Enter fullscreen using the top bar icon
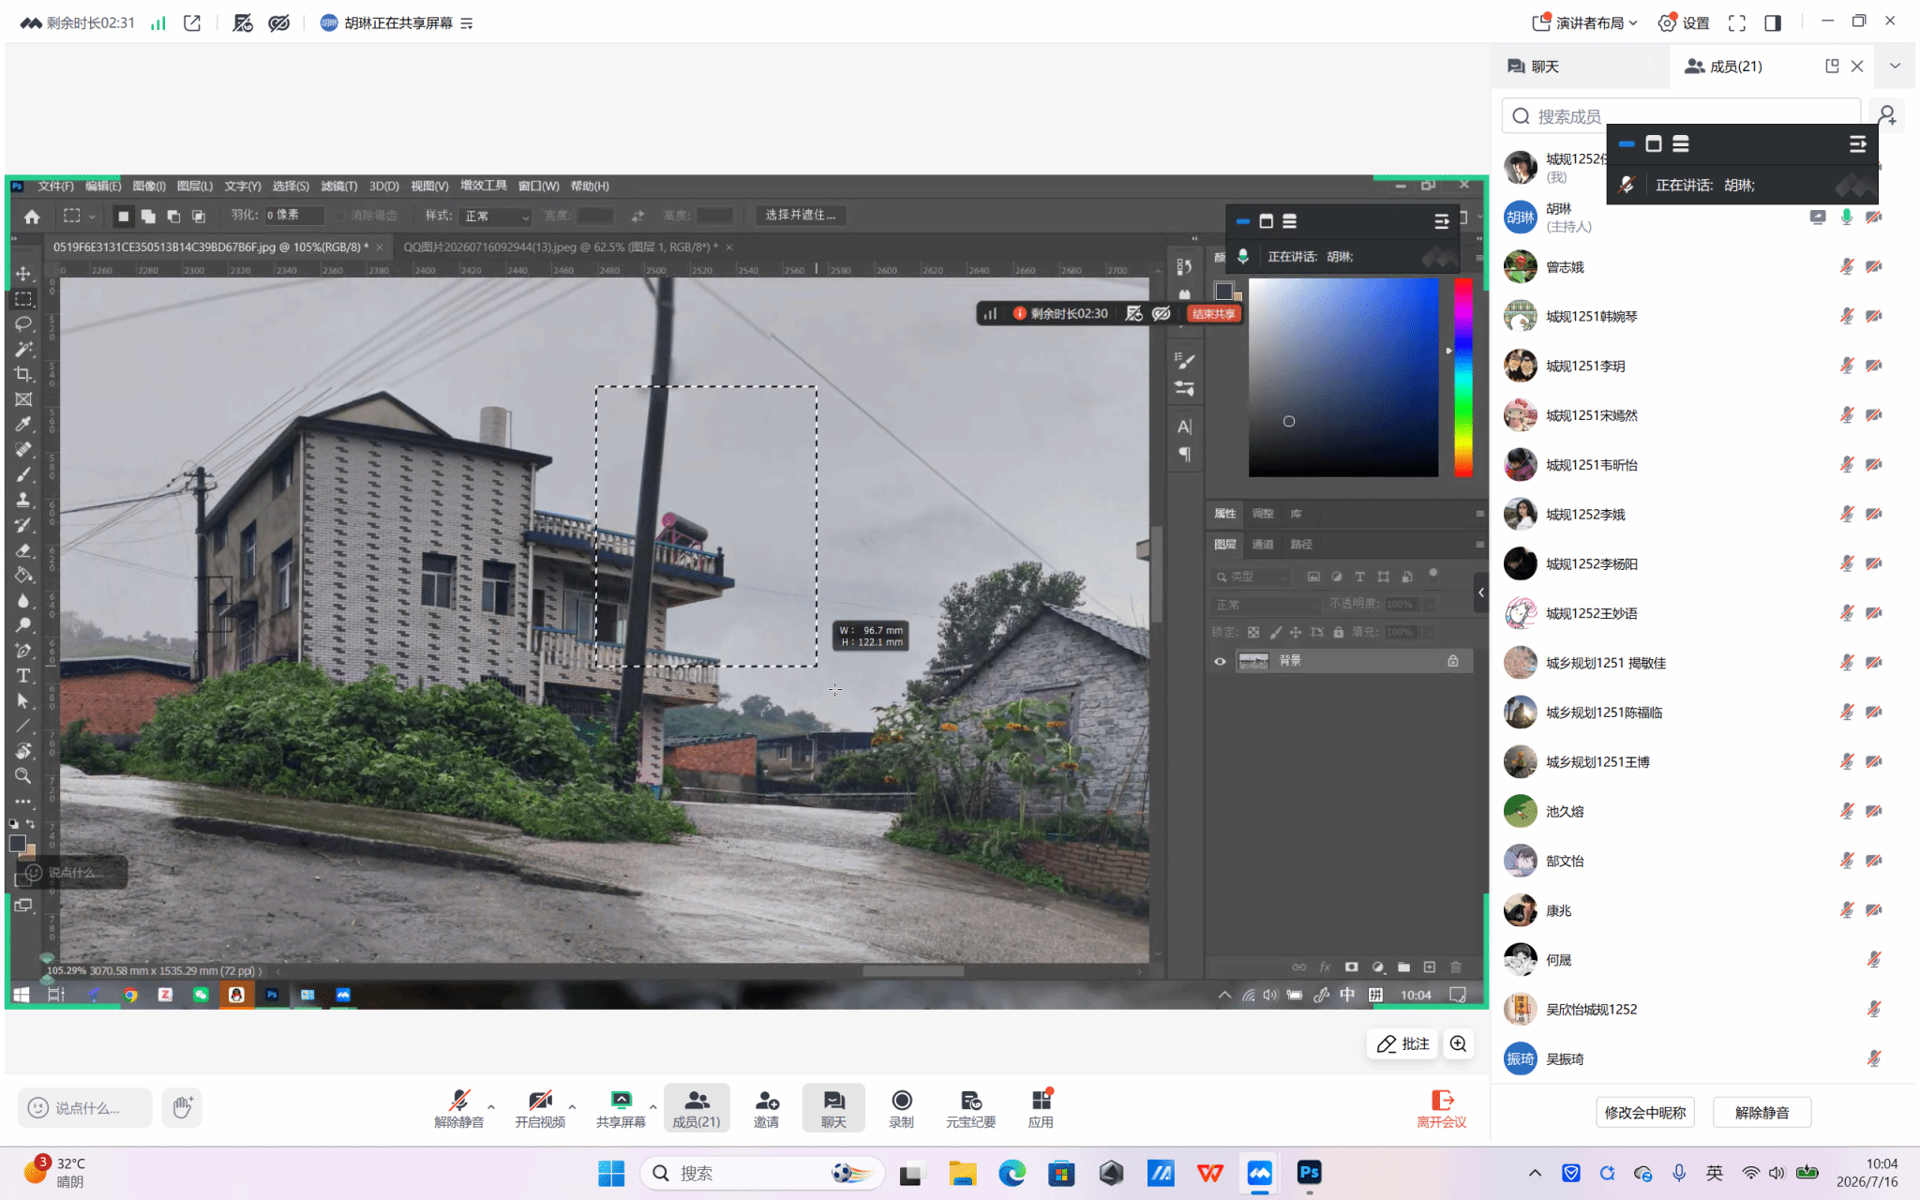 click(1736, 22)
